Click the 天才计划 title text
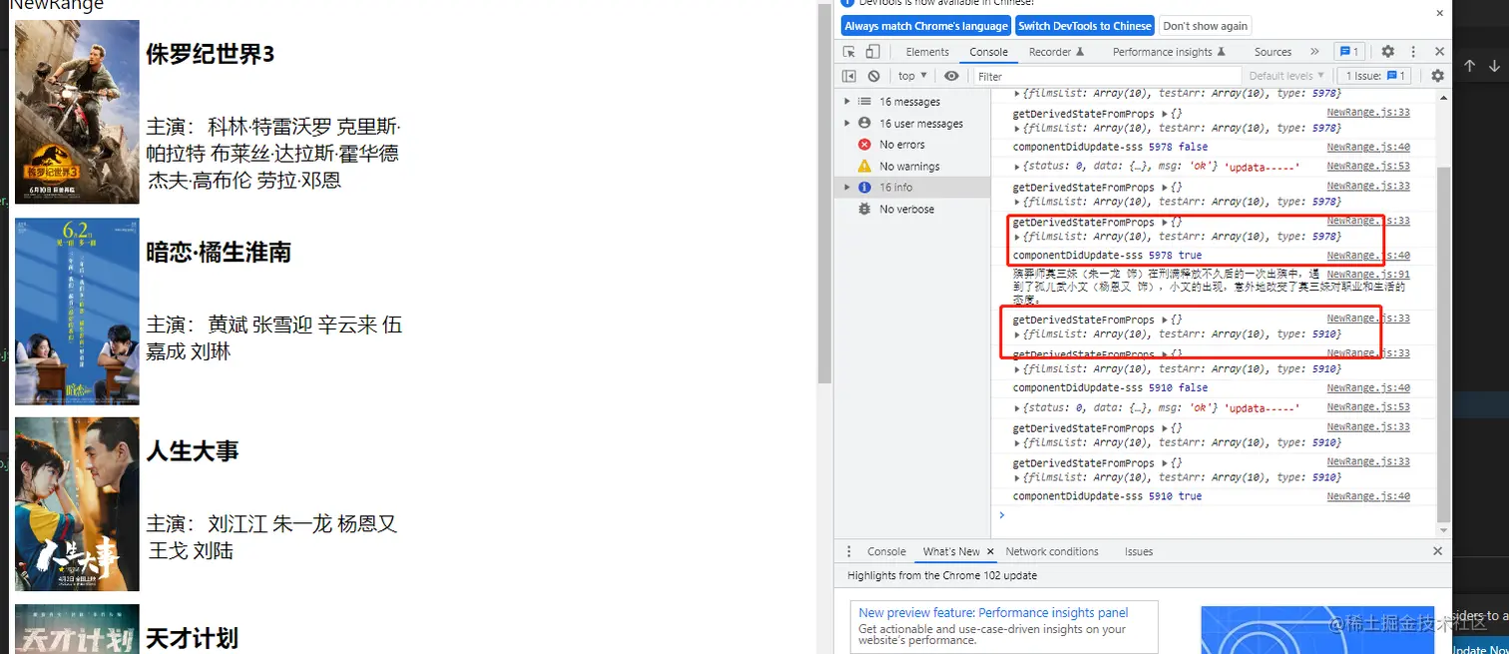Screen dimensions: 1509x654 click(x=193, y=638)
